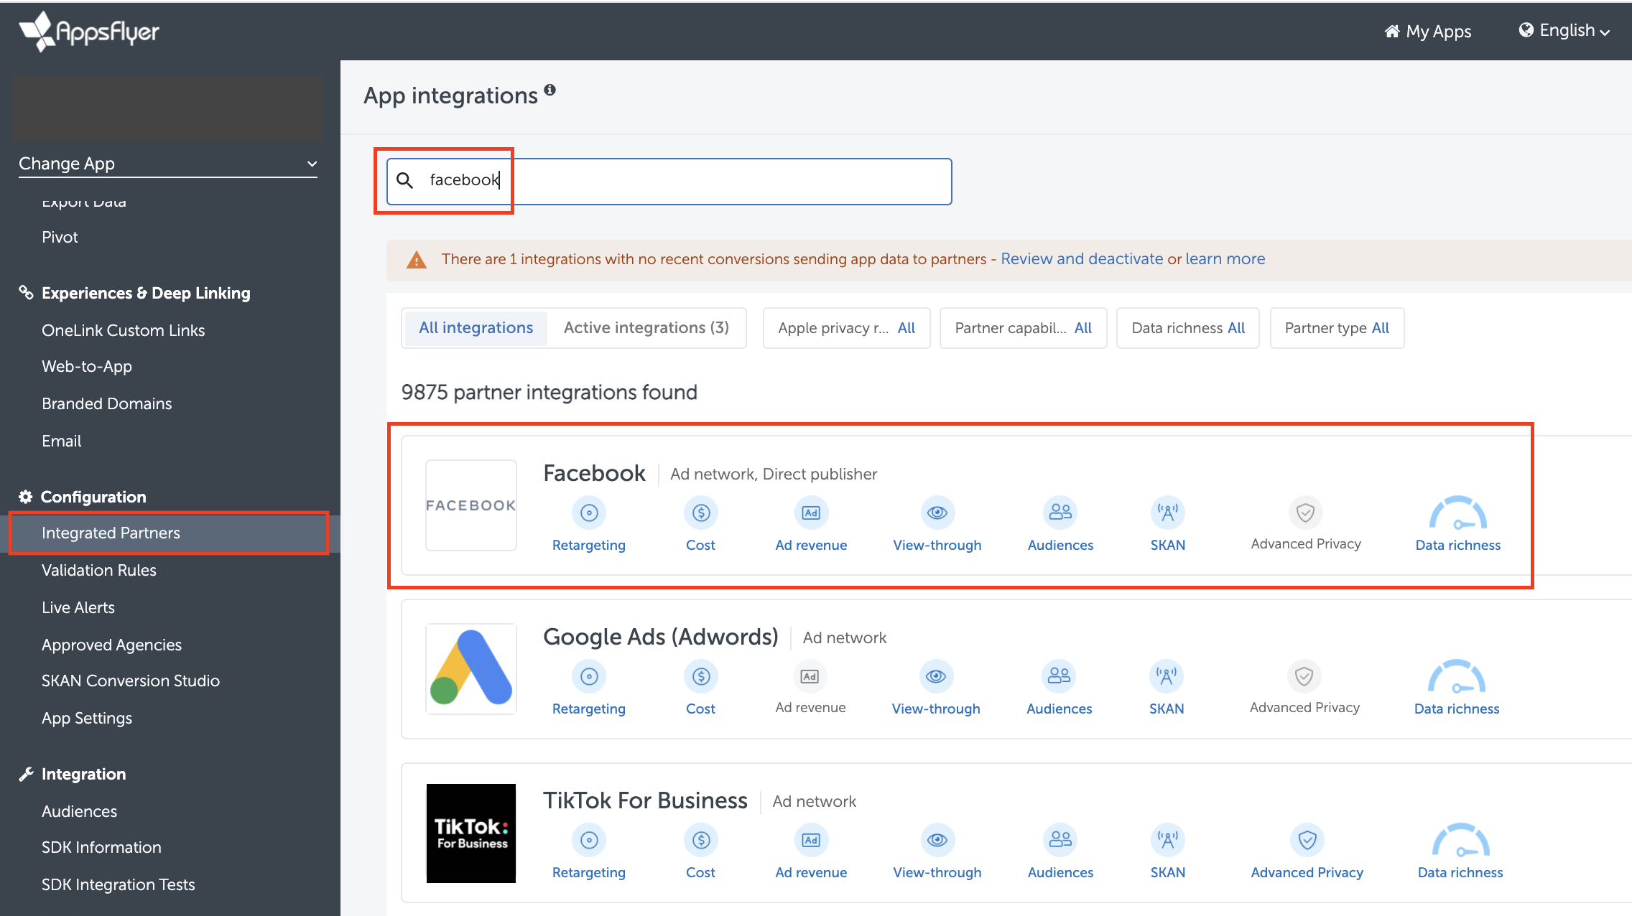Click Google Ads View-through eye icon

coord(935,676)
